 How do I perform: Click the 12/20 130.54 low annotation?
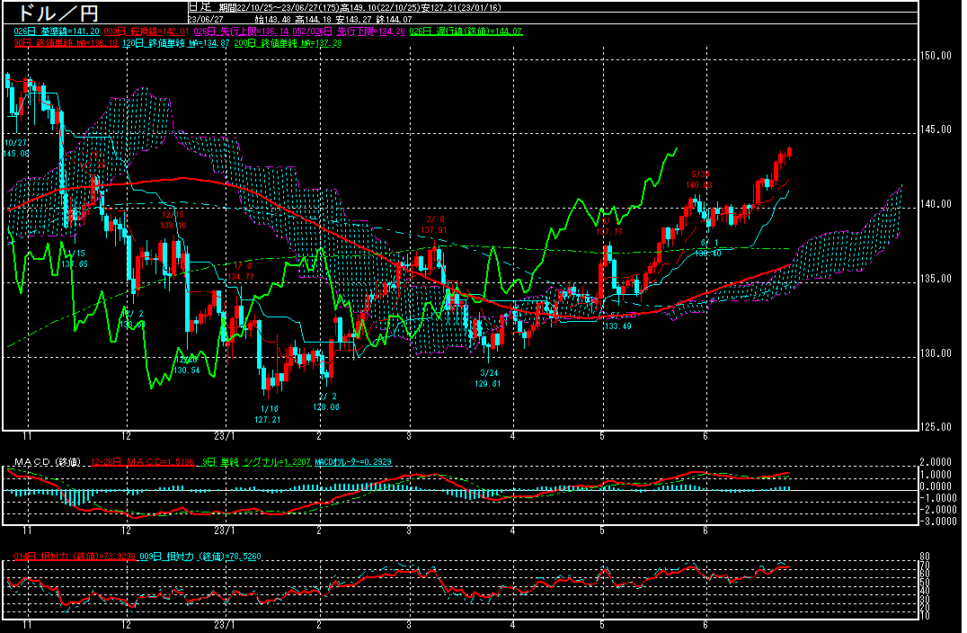click(186, 365)
